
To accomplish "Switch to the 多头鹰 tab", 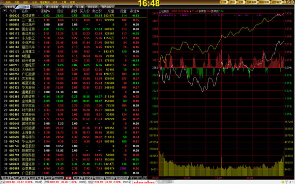I will click(x=80, y=7).
